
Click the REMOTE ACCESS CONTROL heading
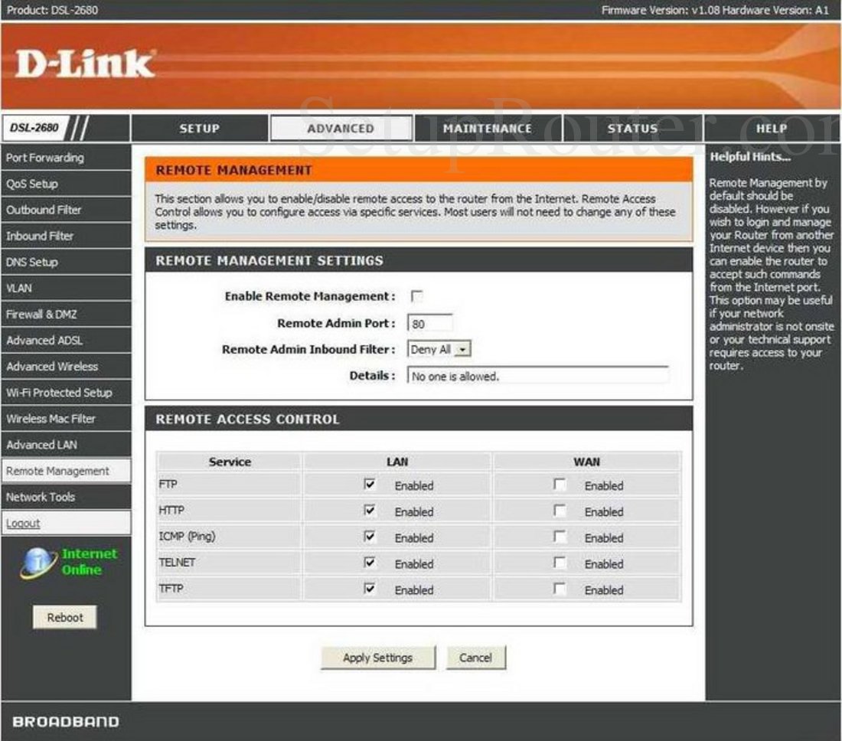(247, 419)
